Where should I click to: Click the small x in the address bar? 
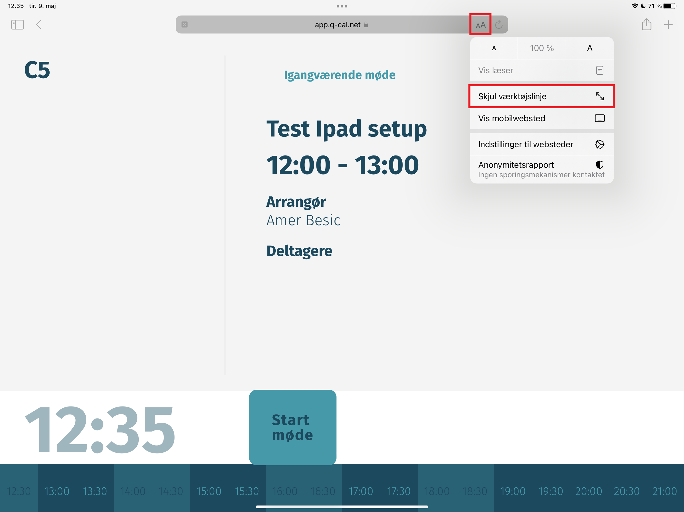pyautogui.click(x=185, y=25)
